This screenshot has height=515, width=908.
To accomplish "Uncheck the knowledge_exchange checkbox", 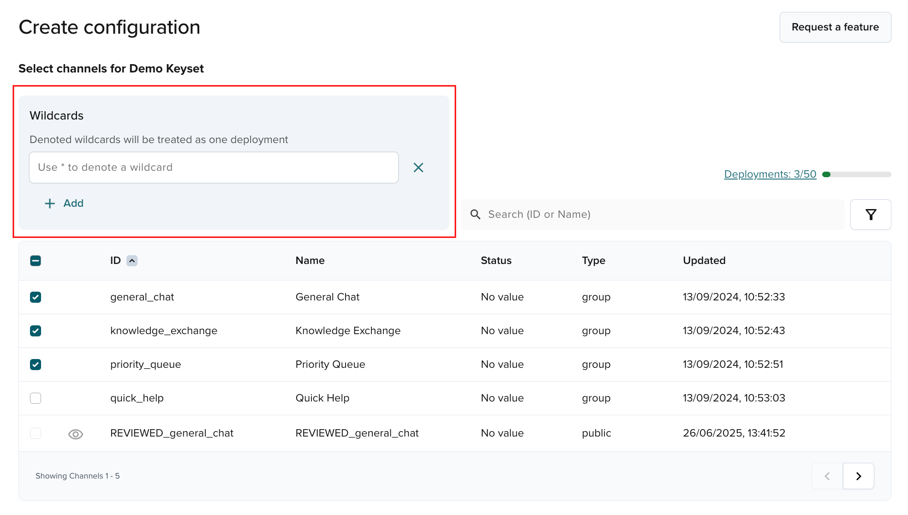I will 36,331.
